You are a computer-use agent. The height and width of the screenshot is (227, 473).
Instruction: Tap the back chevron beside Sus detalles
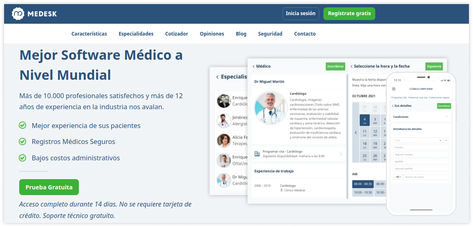point(392,106)
